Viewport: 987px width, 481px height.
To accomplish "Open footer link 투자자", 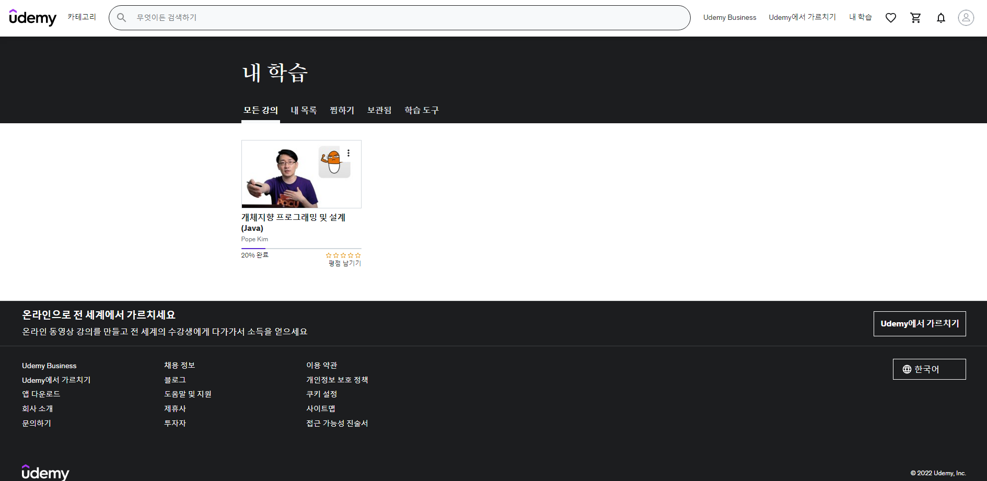I will 175,423.
